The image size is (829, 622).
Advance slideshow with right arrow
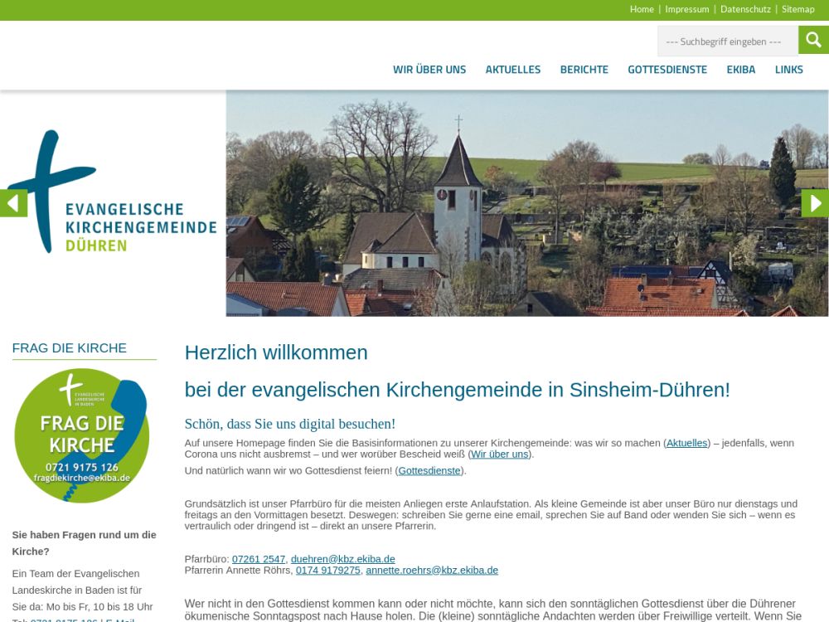[x=815, y=203]
